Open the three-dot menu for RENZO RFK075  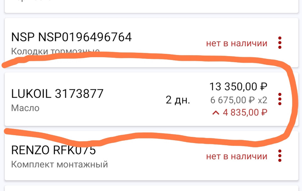point(280,156)
